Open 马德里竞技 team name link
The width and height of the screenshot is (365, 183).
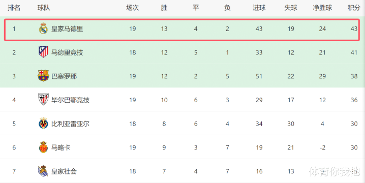(67, 53)
